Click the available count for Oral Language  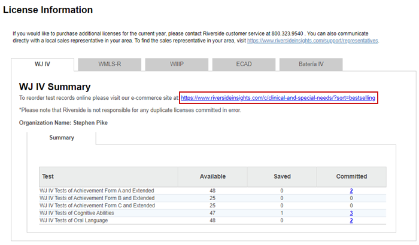pyautogui.click(x=212, y=220)
